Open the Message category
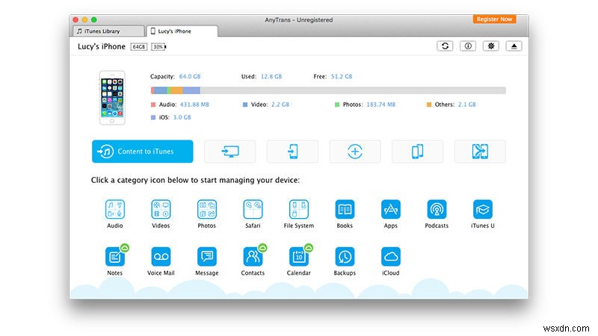Viewport: 598px width, 336px height. coord(207,256)
